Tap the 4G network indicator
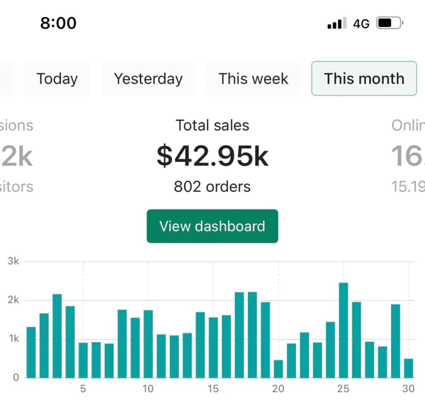 point(361,24)
